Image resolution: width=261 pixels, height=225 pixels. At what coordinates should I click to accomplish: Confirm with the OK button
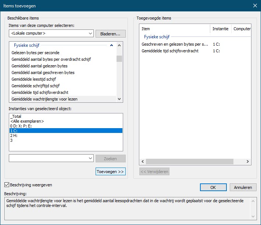click(x=213, y=187)
